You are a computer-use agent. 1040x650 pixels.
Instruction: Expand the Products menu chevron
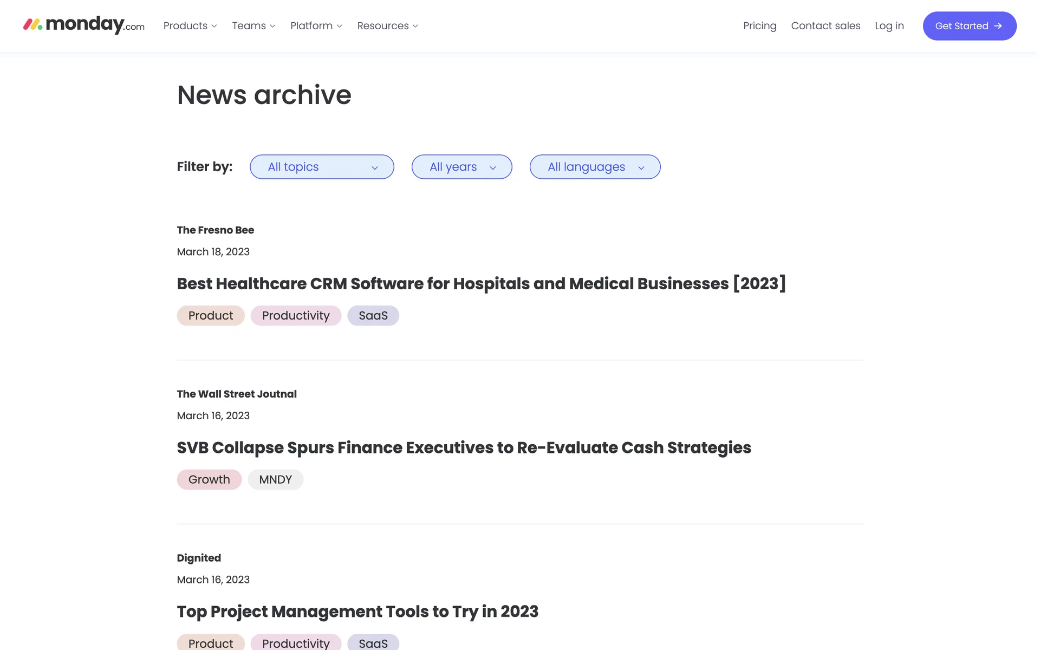214,26
